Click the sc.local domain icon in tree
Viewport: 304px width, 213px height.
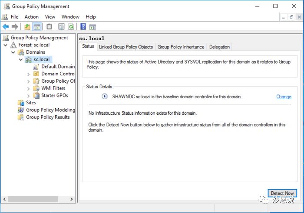29,59
